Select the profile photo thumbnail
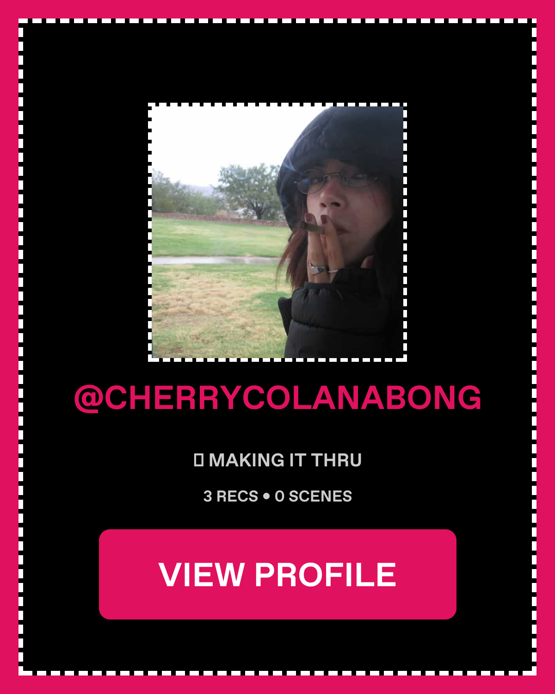Image resolution: width=555 pixels, height=694 pixels. pyautogui.click(x=277, y=232)
